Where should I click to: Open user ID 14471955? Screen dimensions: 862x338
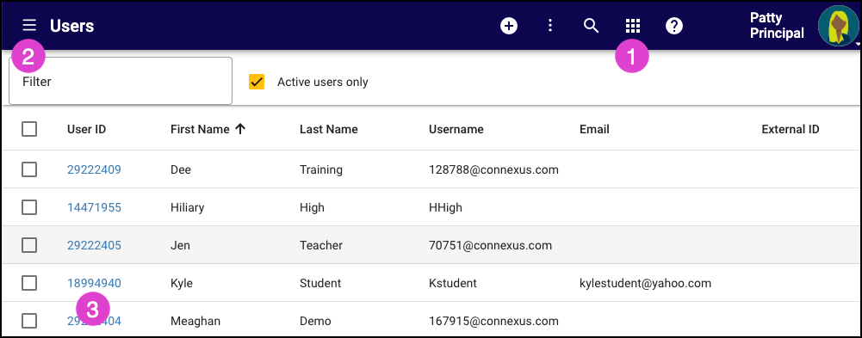coord(94,207)
